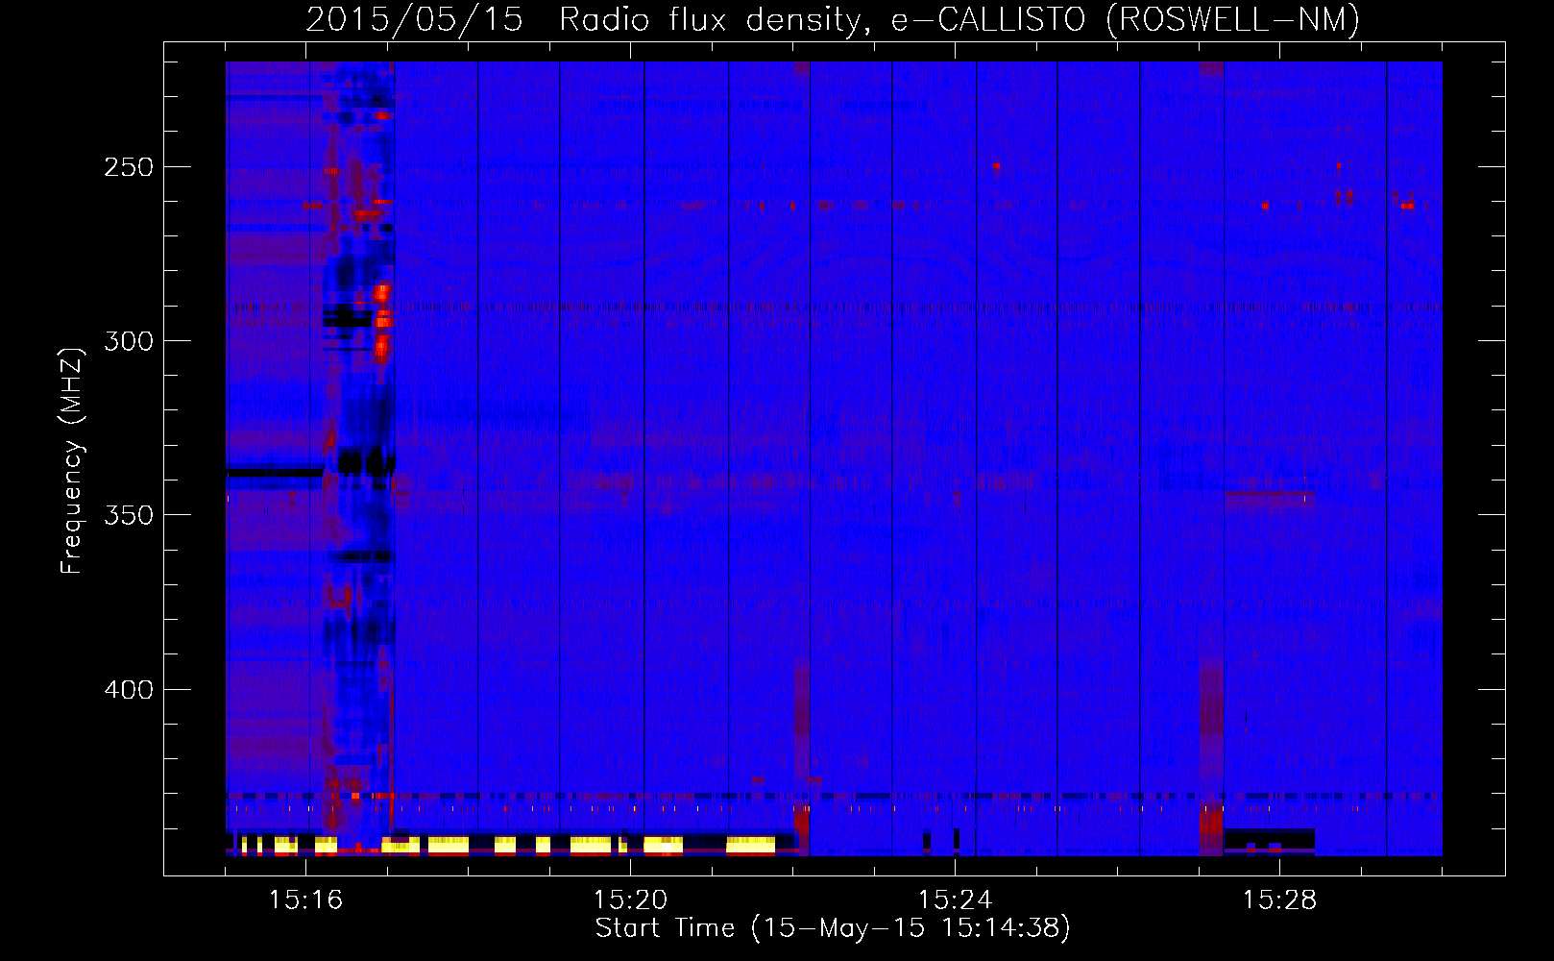This screenshot has width=1554, height=961.
Task: Click the 15:24 time tick label
Action: pyautogui.click(x=955, y=899)
